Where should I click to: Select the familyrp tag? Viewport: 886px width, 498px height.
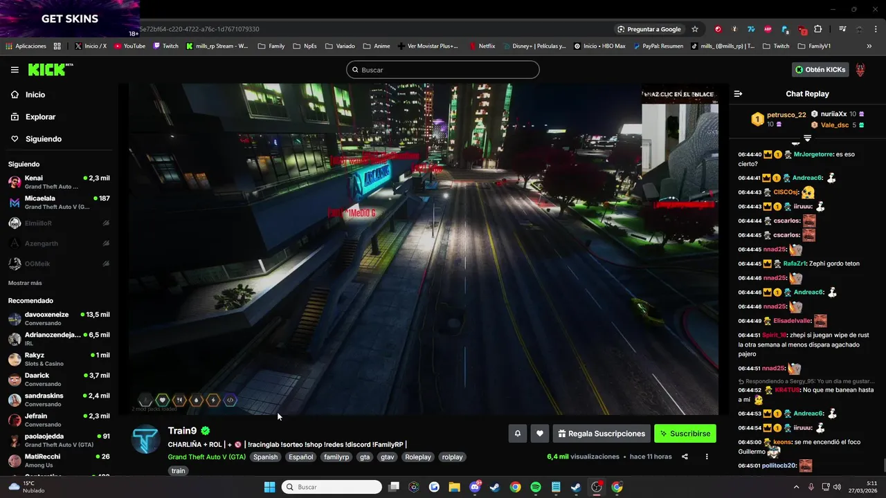pyautogui.click(x=336, y=457)
